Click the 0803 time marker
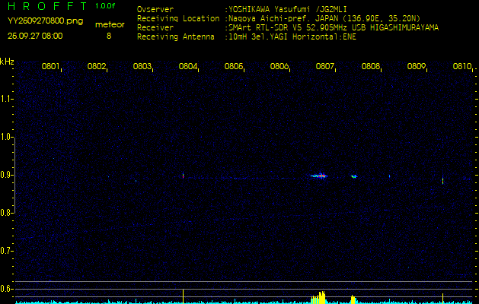This screenshot has height=304, width=479. coord(142,66)
